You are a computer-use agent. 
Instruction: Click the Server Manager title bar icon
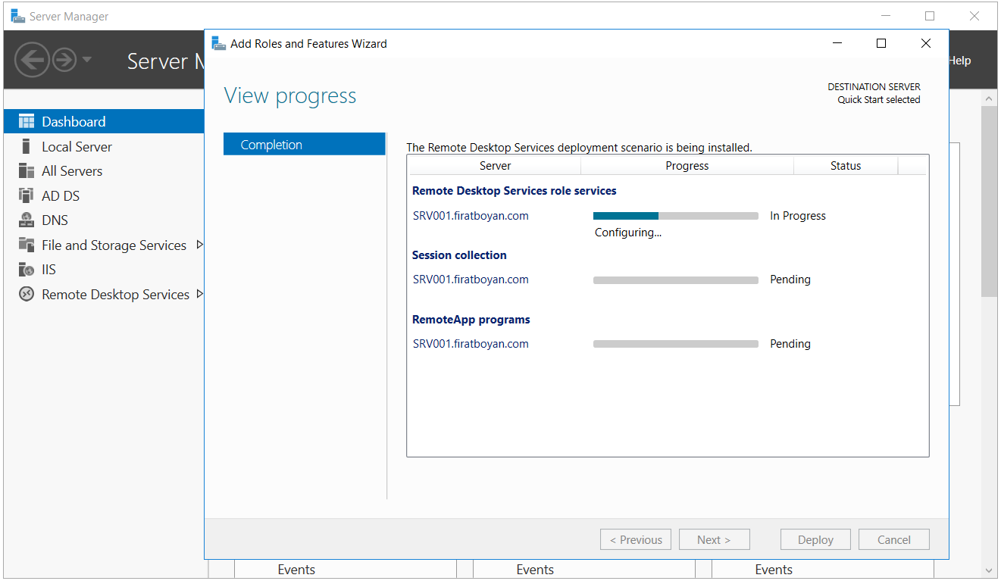[17, 16]
